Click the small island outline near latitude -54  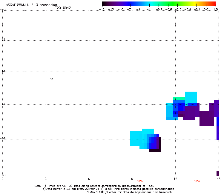(x=52, y=78)
